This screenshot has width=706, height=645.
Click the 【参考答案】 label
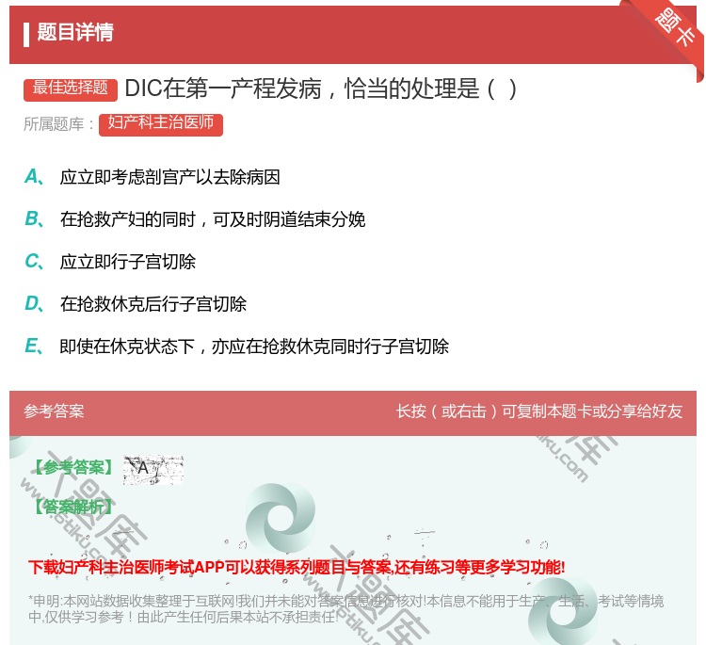click(x=73, y=468)
